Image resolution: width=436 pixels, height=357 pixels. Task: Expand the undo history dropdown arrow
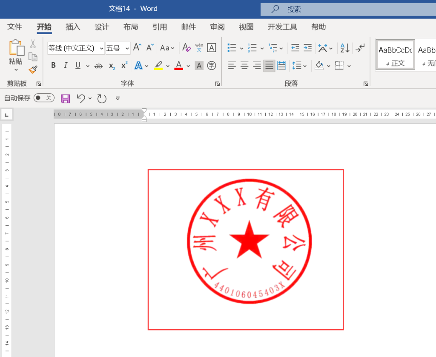(90, 98)
